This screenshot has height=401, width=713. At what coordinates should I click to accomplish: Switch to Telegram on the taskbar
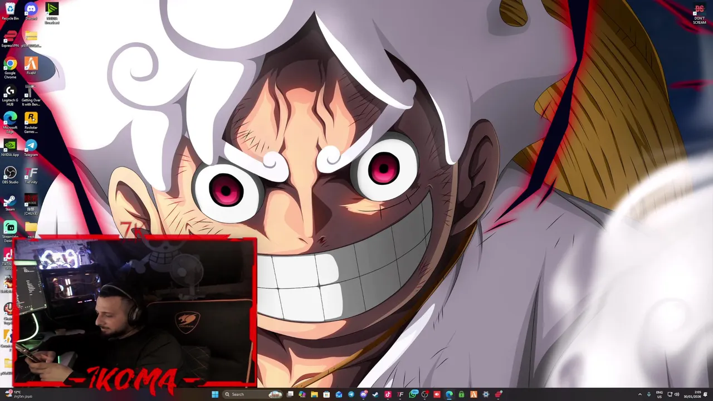tap(351, 394)
